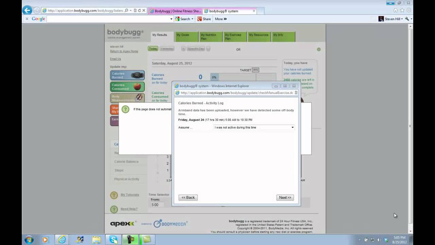This screenshot has height=245, width=435.
Task: Click Return to Apex Home link
Action: click(124, 51)
